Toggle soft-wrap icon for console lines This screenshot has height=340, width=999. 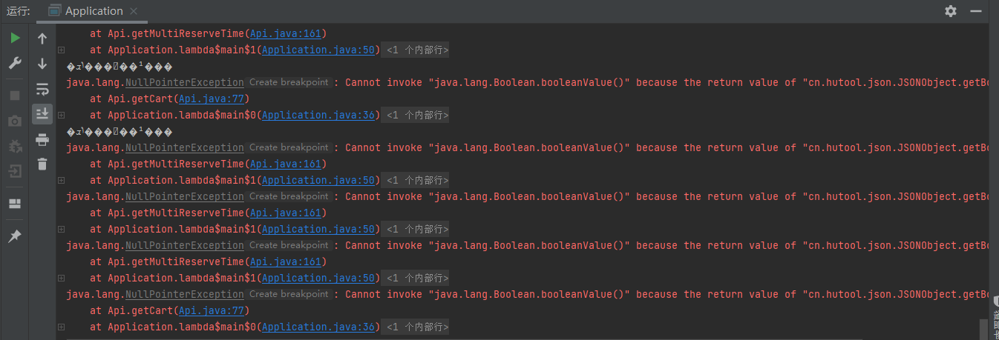click(x=42, y=89)
